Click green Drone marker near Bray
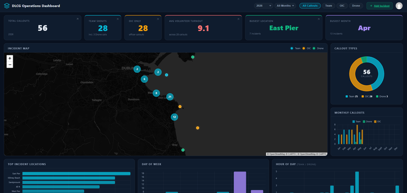 (183, 150)
